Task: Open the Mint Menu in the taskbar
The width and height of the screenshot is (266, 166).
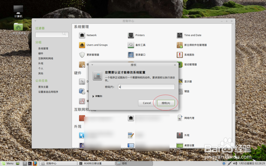Action: [7, 163]
